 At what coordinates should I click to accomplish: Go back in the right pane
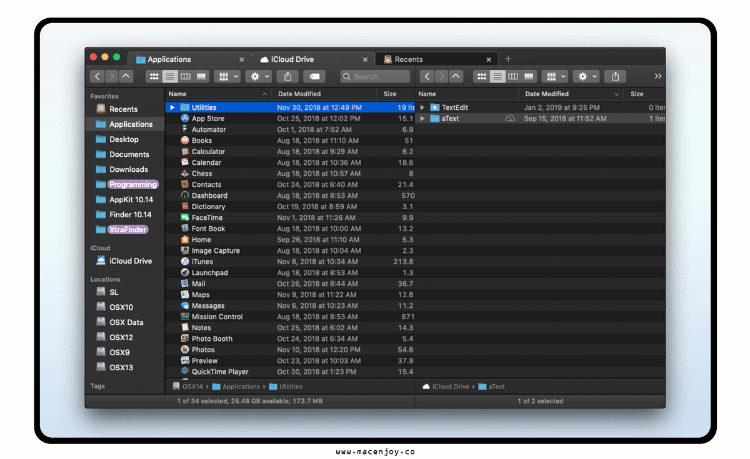[427, 76]
